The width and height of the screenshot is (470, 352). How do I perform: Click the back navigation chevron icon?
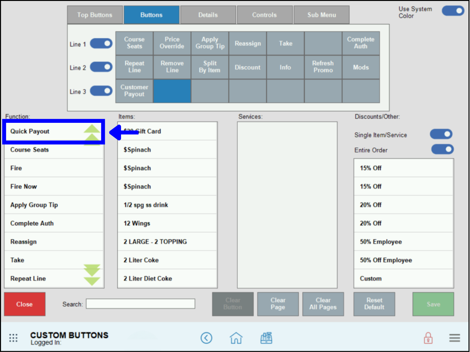[x=206, y=338]
